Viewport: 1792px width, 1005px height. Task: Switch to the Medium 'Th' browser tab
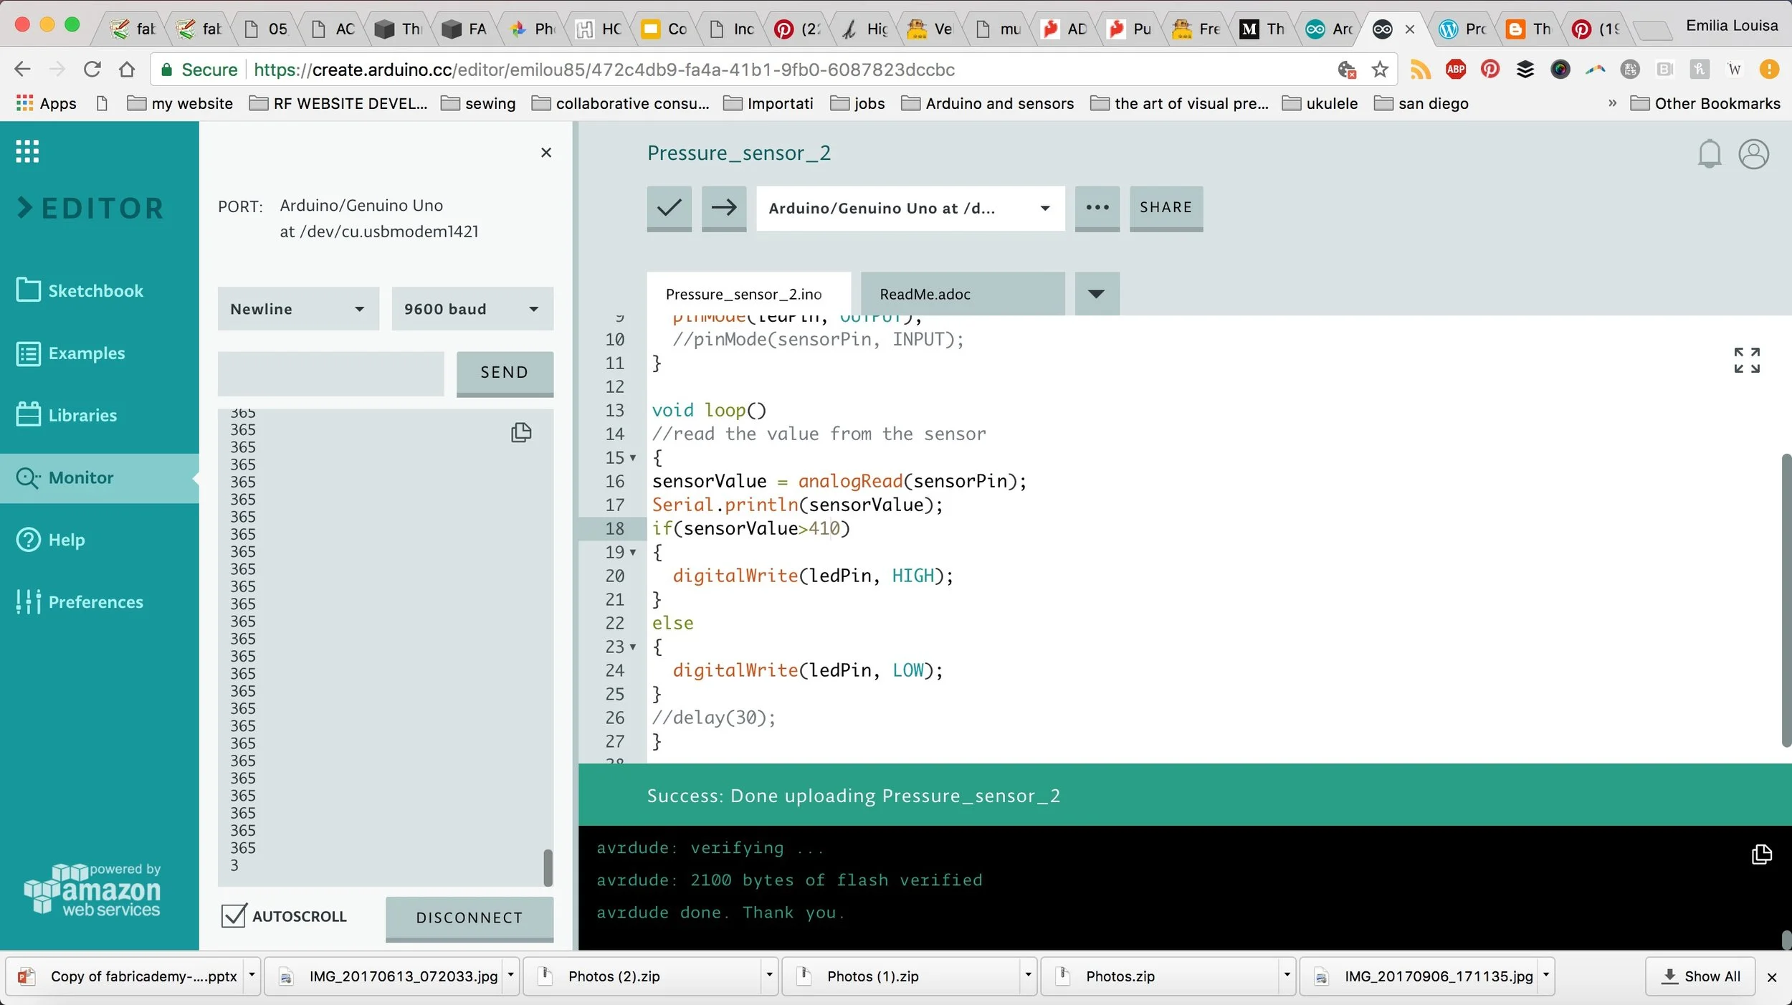coord(1262,29)
